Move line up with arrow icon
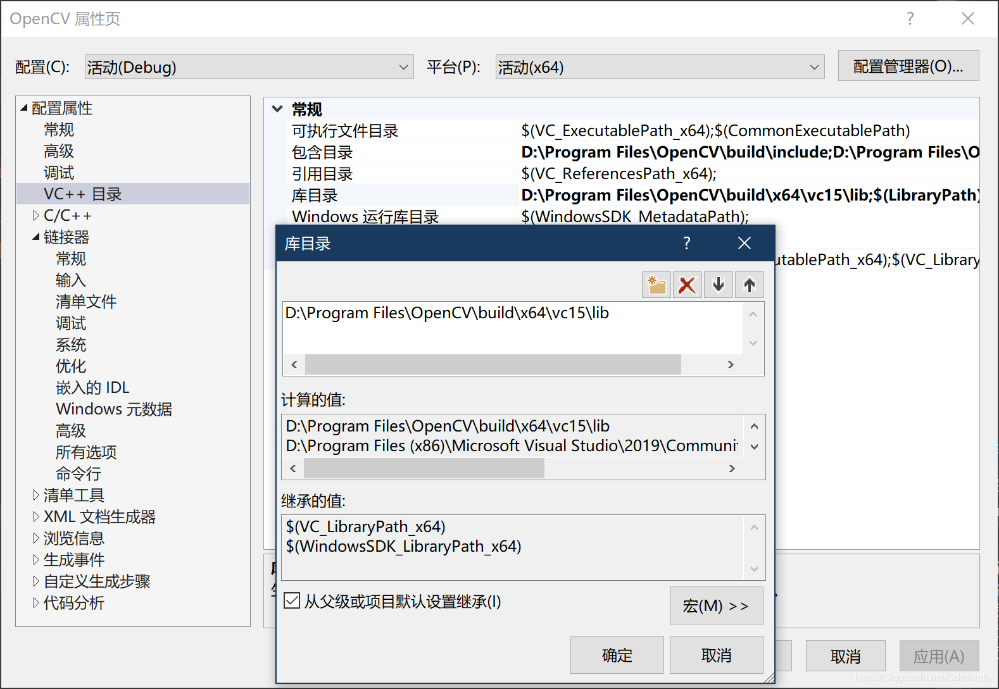The image size is (999, 689). click(x=750, y=285)
